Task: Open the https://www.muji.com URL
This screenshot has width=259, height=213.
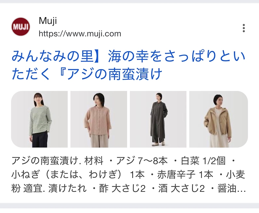Action: [x=80, y=34]
